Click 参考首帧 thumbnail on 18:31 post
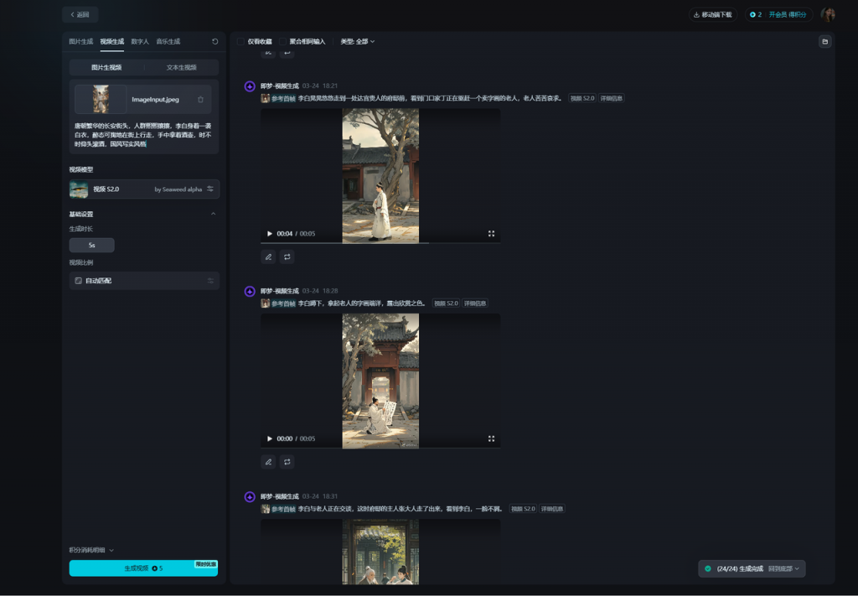 266,509
